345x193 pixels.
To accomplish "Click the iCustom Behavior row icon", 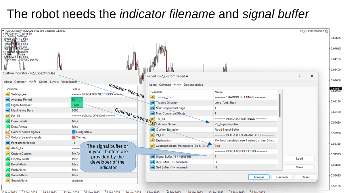I will click(x=153, y=130).
